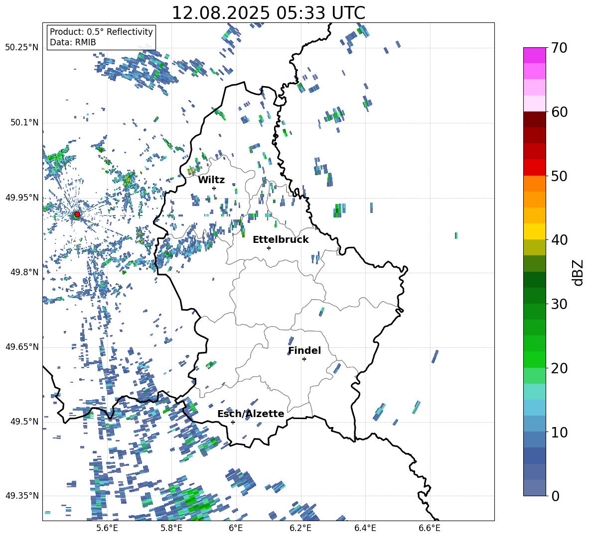Click the Esch/Alzette station cross marker
590x538 pixels.
coord(233,422)
